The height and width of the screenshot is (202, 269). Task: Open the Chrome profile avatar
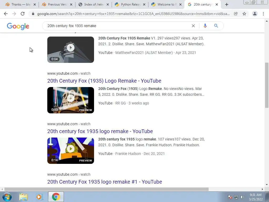(255, 14)
